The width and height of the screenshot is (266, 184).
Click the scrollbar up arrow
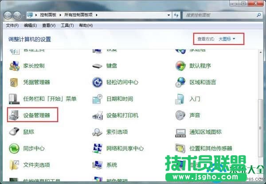pos(260,53)
